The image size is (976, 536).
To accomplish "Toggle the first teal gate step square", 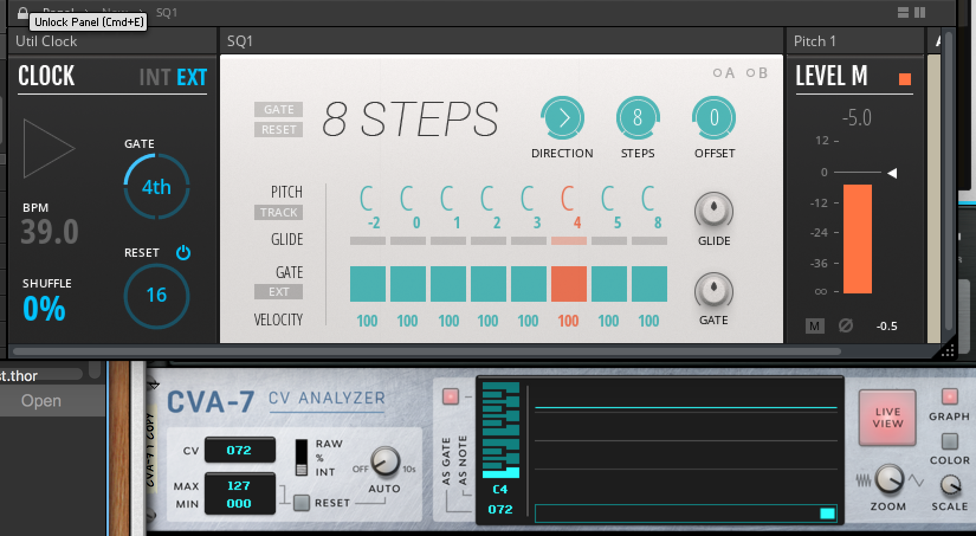I will pyautogui.click(x=368, y=284).
